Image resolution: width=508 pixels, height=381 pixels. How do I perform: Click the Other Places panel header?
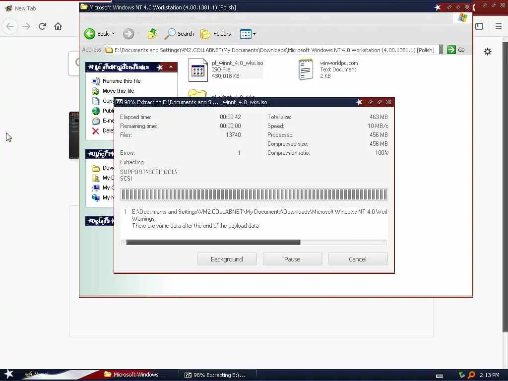[x=99, y=154]
